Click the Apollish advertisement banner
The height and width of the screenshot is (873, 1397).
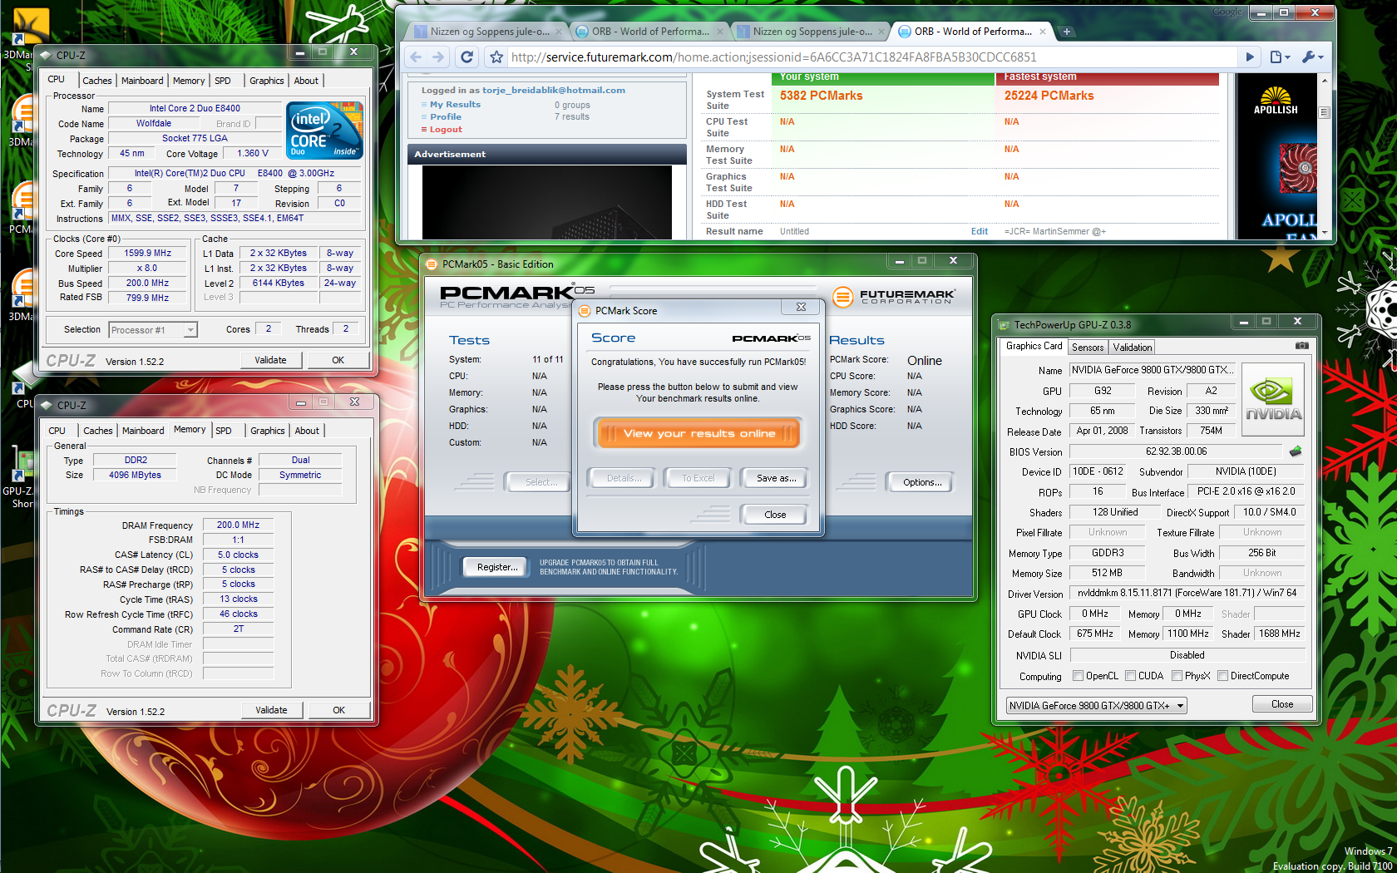pos(1276,156)
